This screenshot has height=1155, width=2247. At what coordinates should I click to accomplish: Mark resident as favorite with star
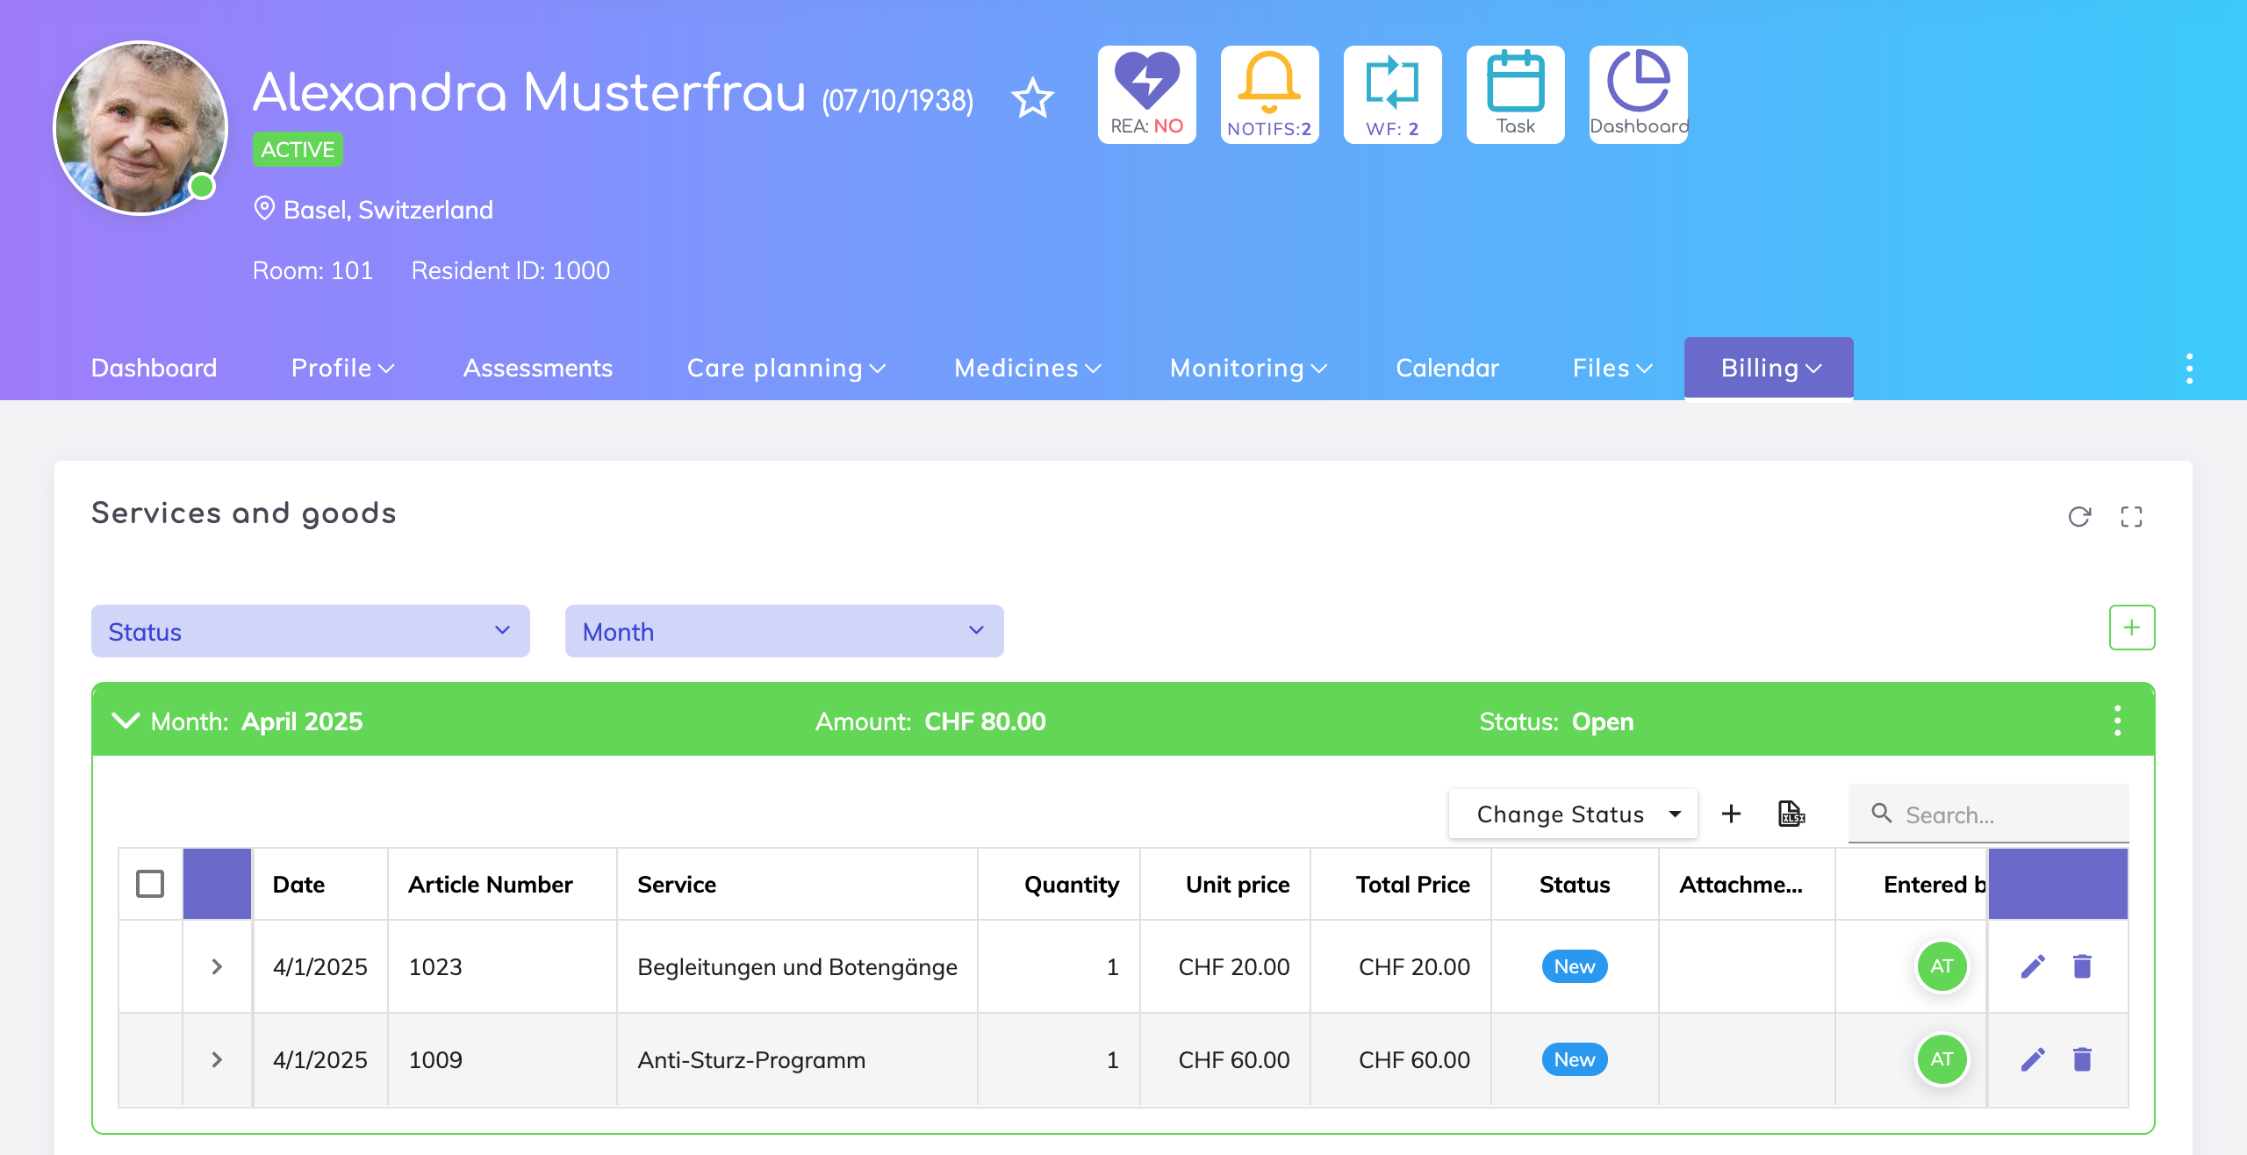[1032, 98]
